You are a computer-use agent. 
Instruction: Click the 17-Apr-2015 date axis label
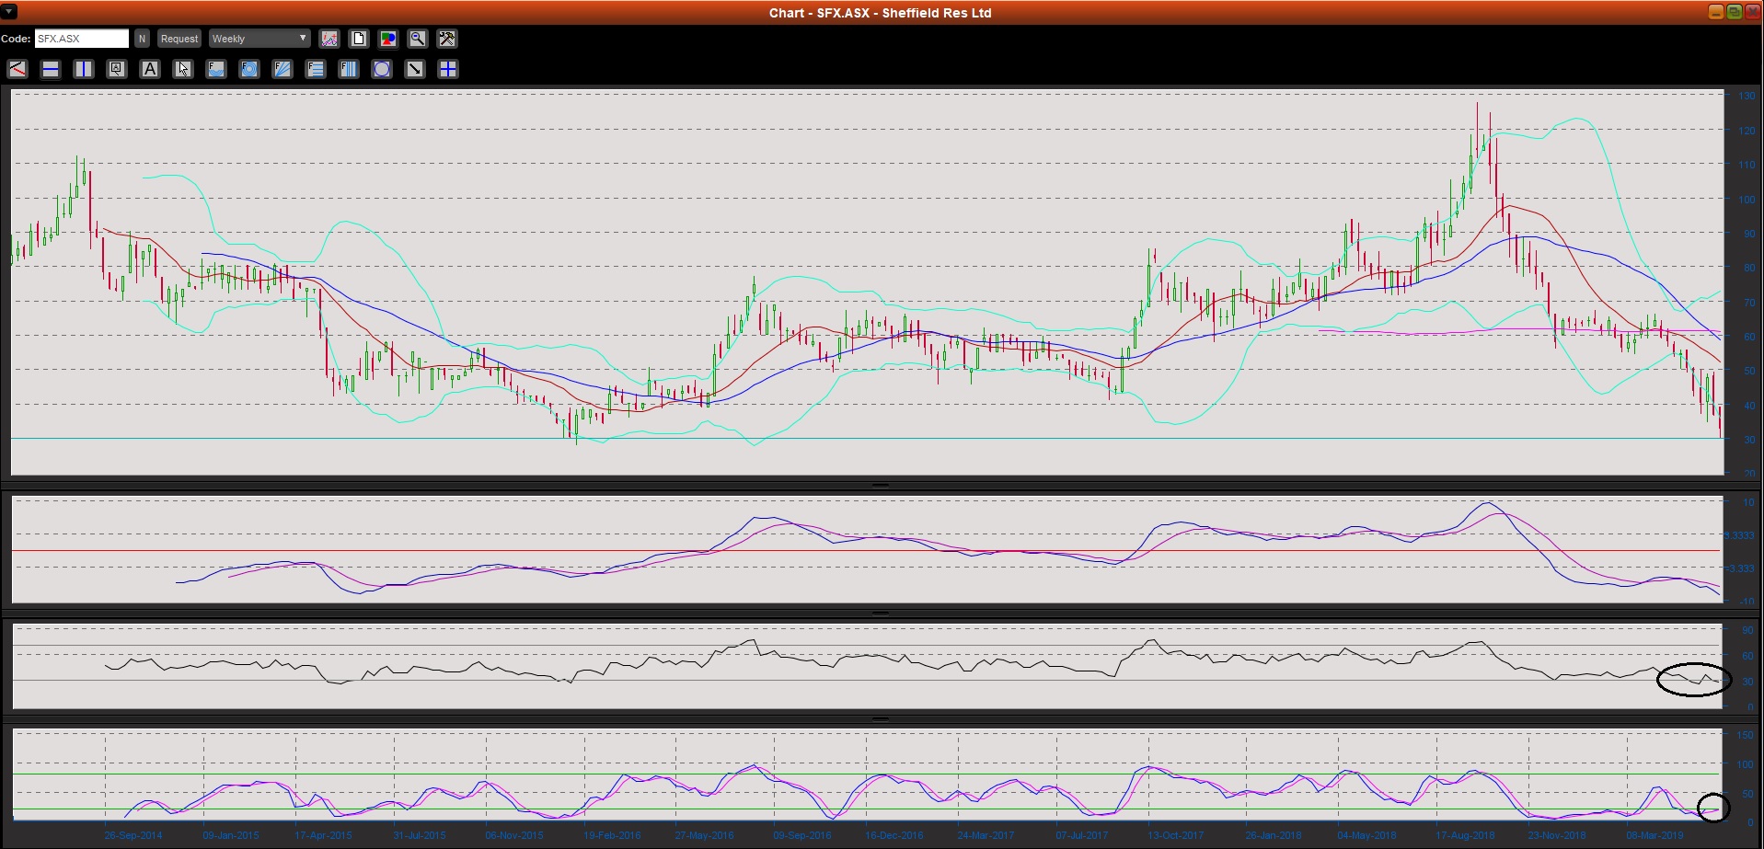[x=324, y=835]
